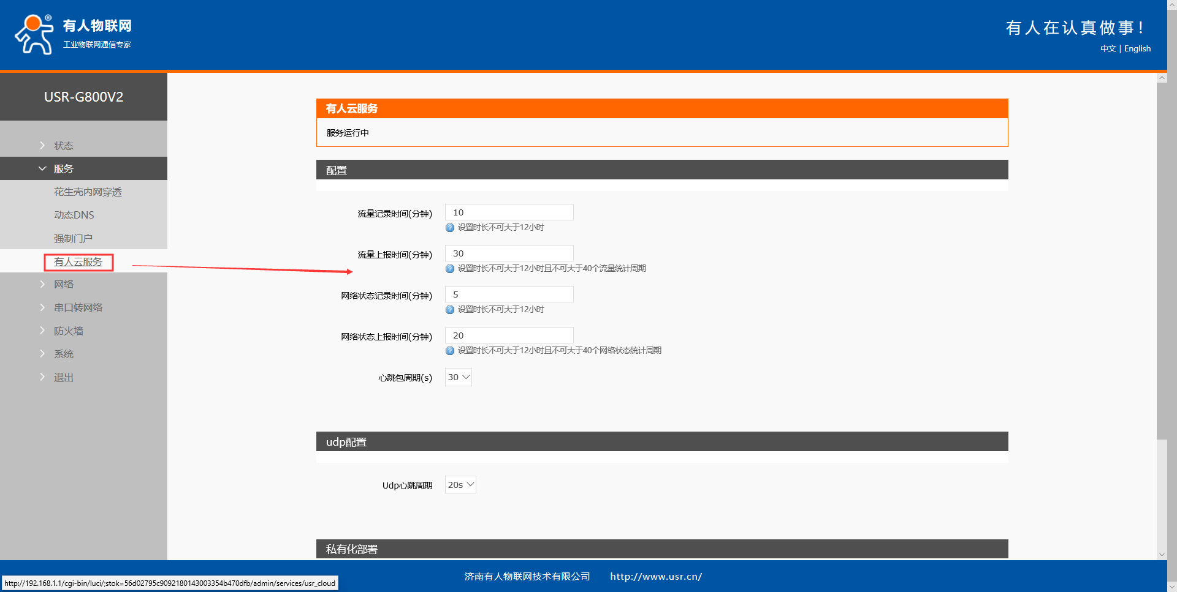Click help icon under 网络状态记录时间 field
The image size is (1177, 592).
pyautogui.click(x=450, y=310)
